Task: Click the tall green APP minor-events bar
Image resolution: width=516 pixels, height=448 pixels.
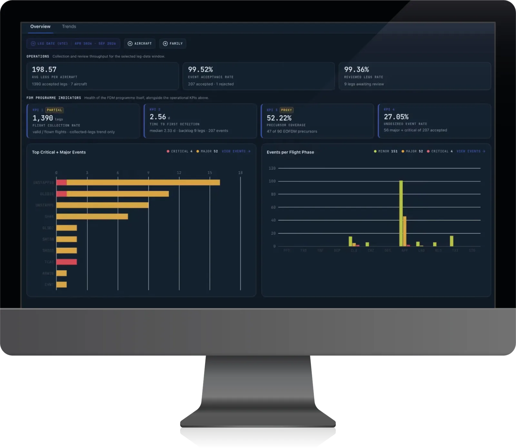Action: coord(401,214)
